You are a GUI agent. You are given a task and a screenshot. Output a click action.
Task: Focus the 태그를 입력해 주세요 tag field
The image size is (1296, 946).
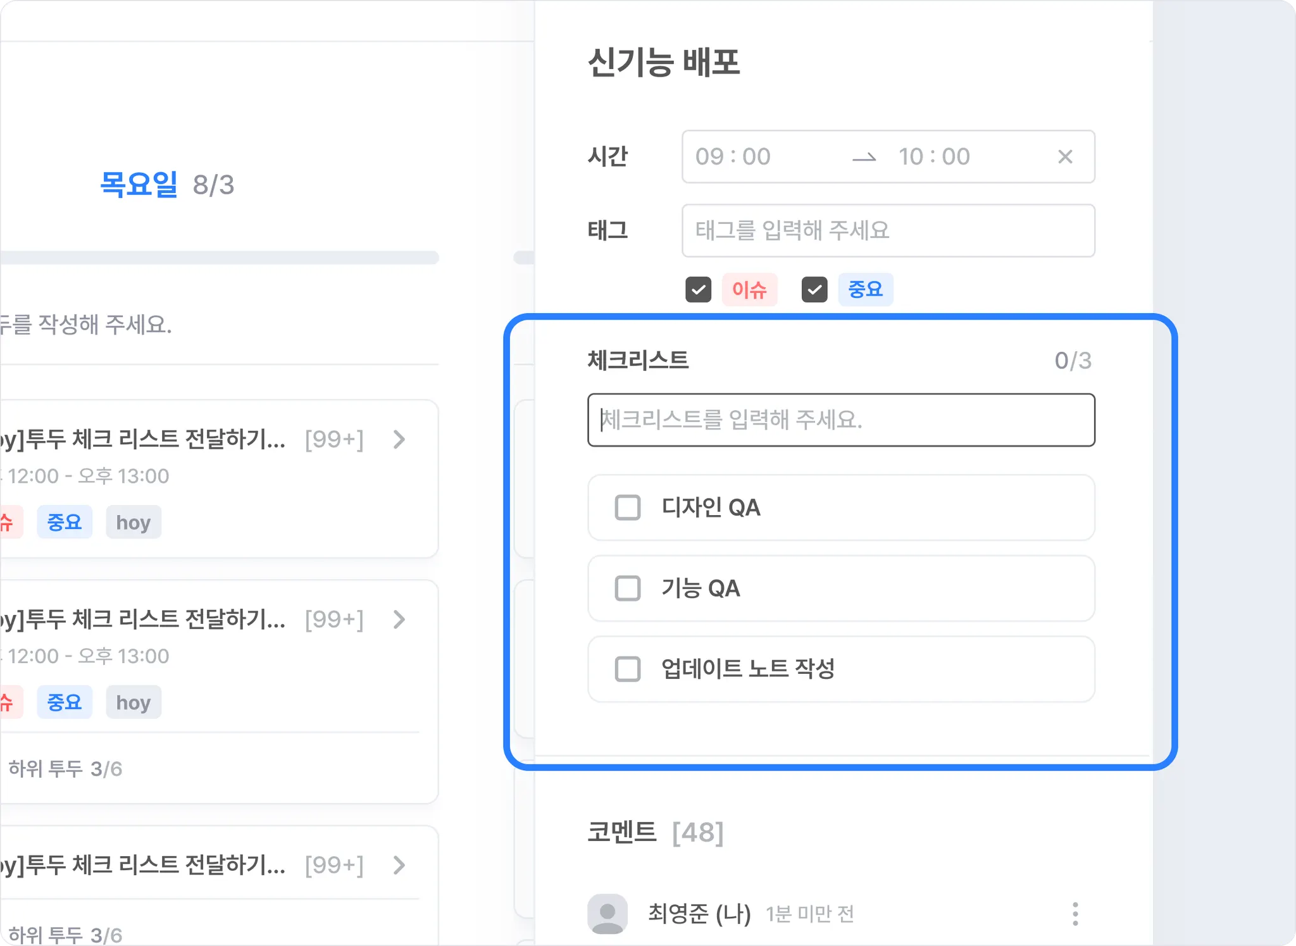point(888,230)
